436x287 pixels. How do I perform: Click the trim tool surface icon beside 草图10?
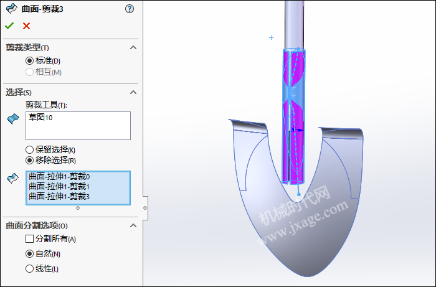click(x=13, y=119)
